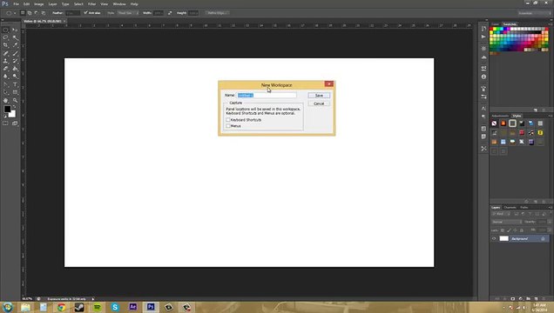Open the File menu
The width and height of the screenshot is (554, 313).
(x=16, y=3)
